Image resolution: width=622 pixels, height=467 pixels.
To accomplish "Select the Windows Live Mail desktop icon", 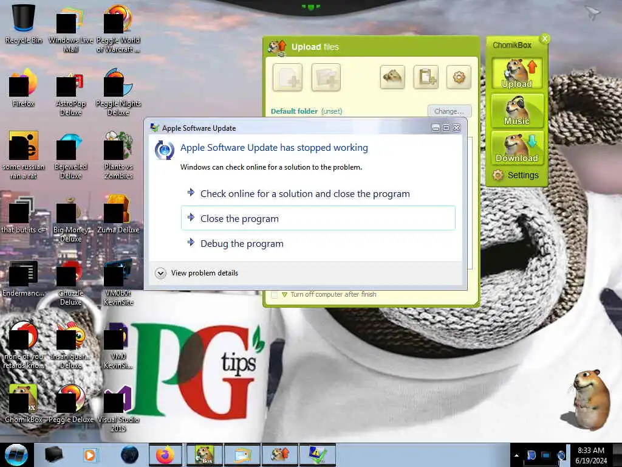I will click(x=70, y=29).
